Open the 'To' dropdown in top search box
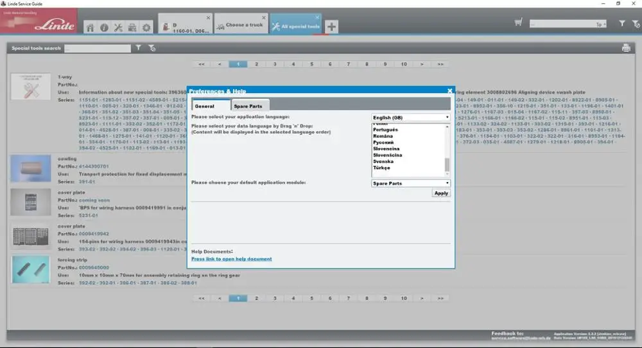642x348 pixels. tap(600, 24)
